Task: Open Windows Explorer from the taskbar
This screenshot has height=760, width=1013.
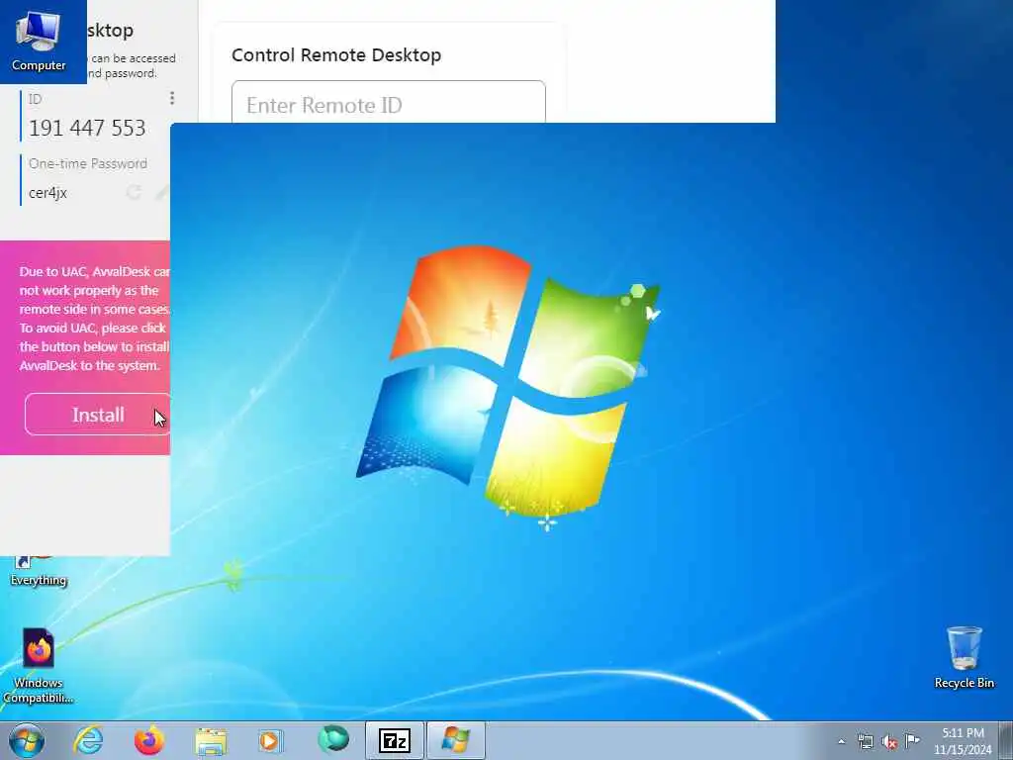Action: click(211, 741)
